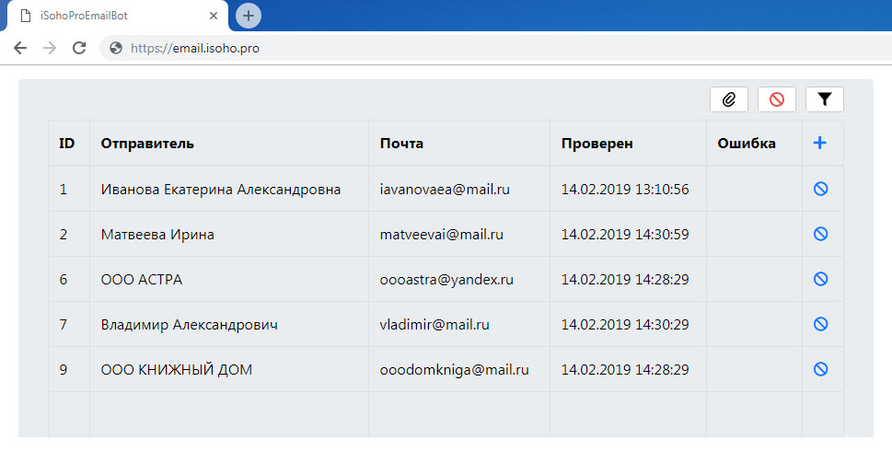Viewport: 892px width, 451px height.
Task: Go back using browser back arrow
Action: tap(20, 48)
